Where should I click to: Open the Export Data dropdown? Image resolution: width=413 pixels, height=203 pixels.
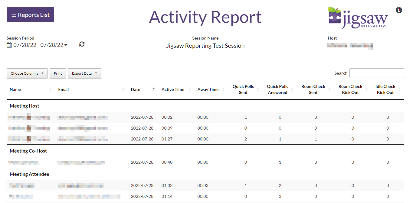[84, 73]
